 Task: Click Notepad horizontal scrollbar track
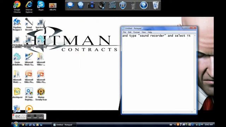[x=158, y=112]
